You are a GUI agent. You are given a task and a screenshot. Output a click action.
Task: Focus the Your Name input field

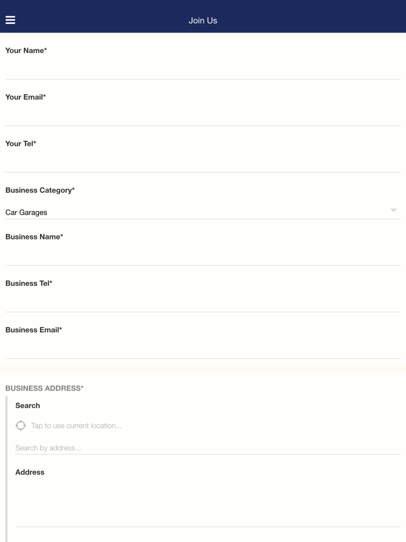pos(203,69)
